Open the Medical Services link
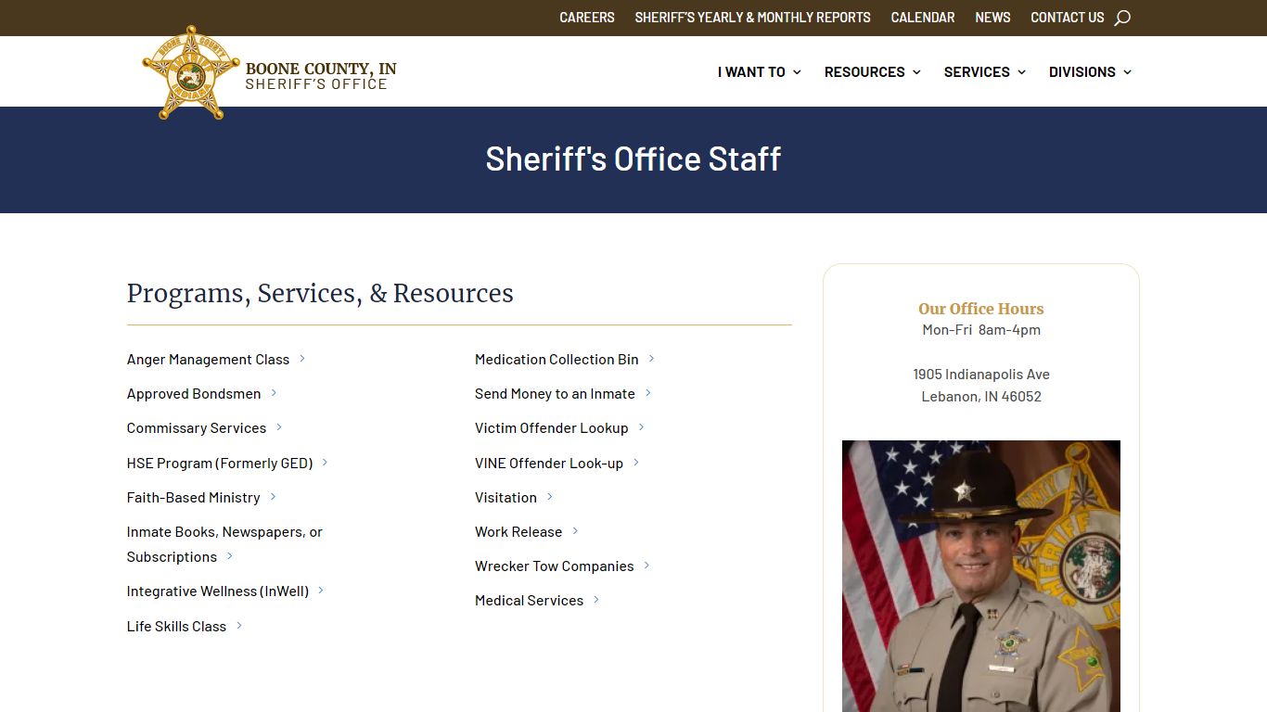The height and width of the screenshot is (712, 1267). pyautogui.click(x=529, y=600)
